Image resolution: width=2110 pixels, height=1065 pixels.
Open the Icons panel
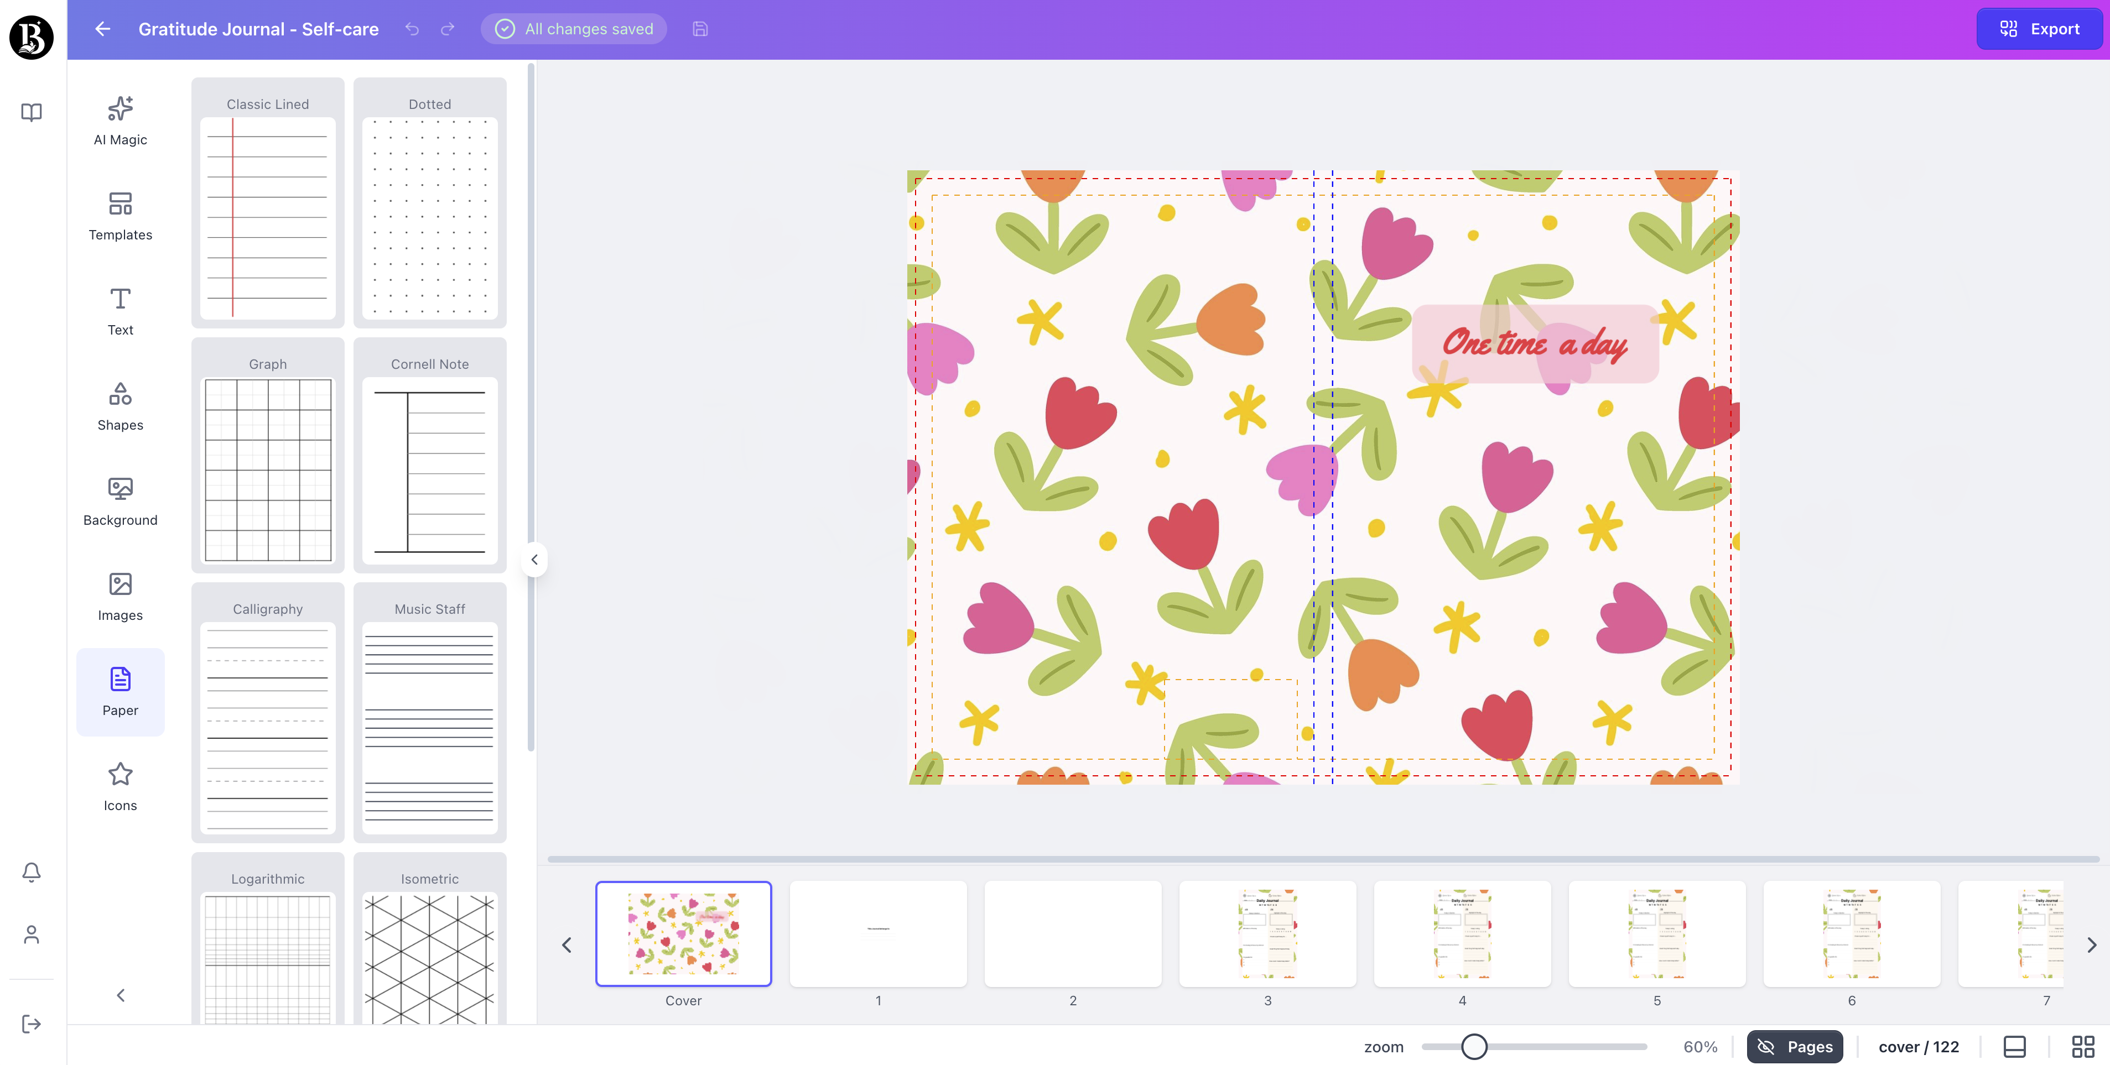(x=119, y=786)
